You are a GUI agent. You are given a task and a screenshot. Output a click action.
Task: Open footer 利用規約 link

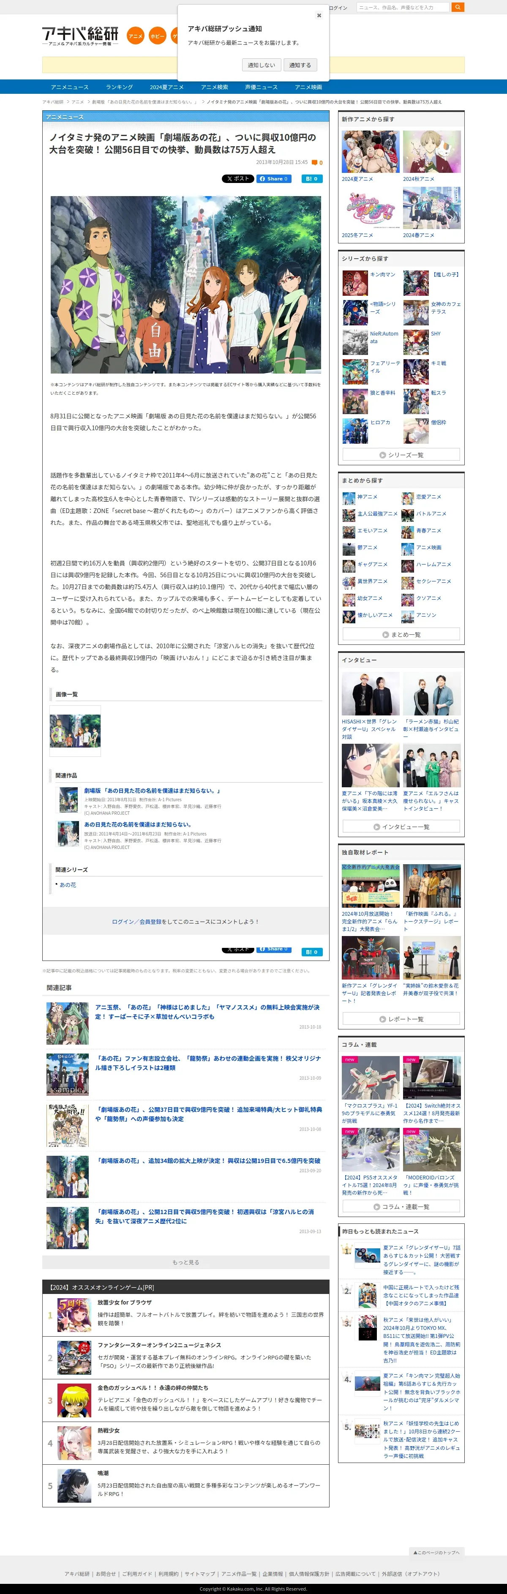[x=168, y=1574]
